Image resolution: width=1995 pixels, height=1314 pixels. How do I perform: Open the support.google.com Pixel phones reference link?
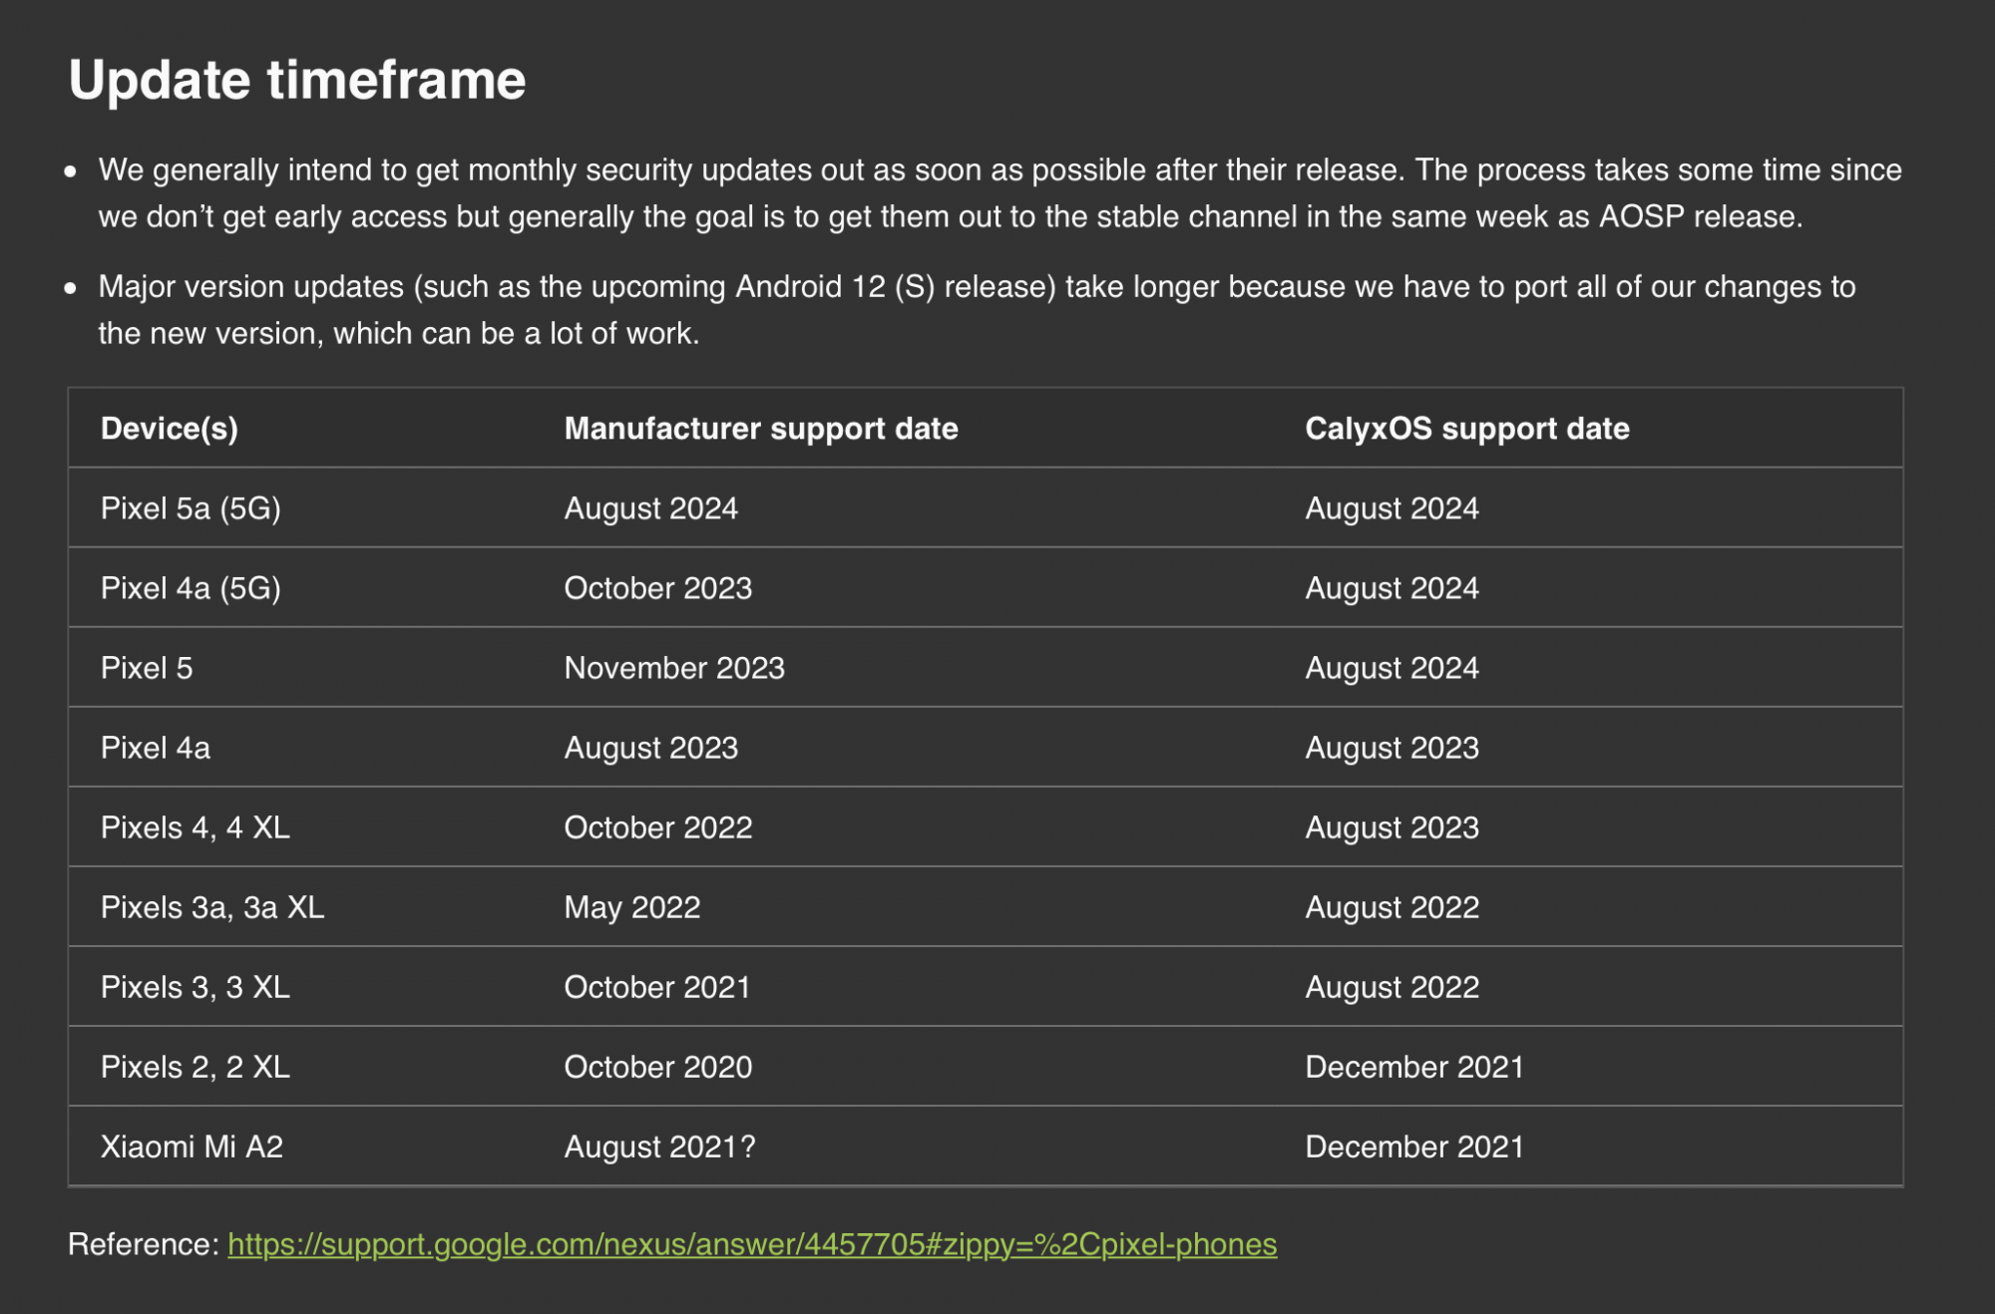751,1244
